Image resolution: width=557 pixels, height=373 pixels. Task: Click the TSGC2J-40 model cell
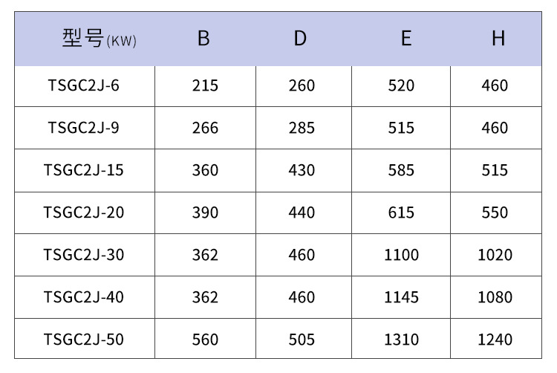84,297
